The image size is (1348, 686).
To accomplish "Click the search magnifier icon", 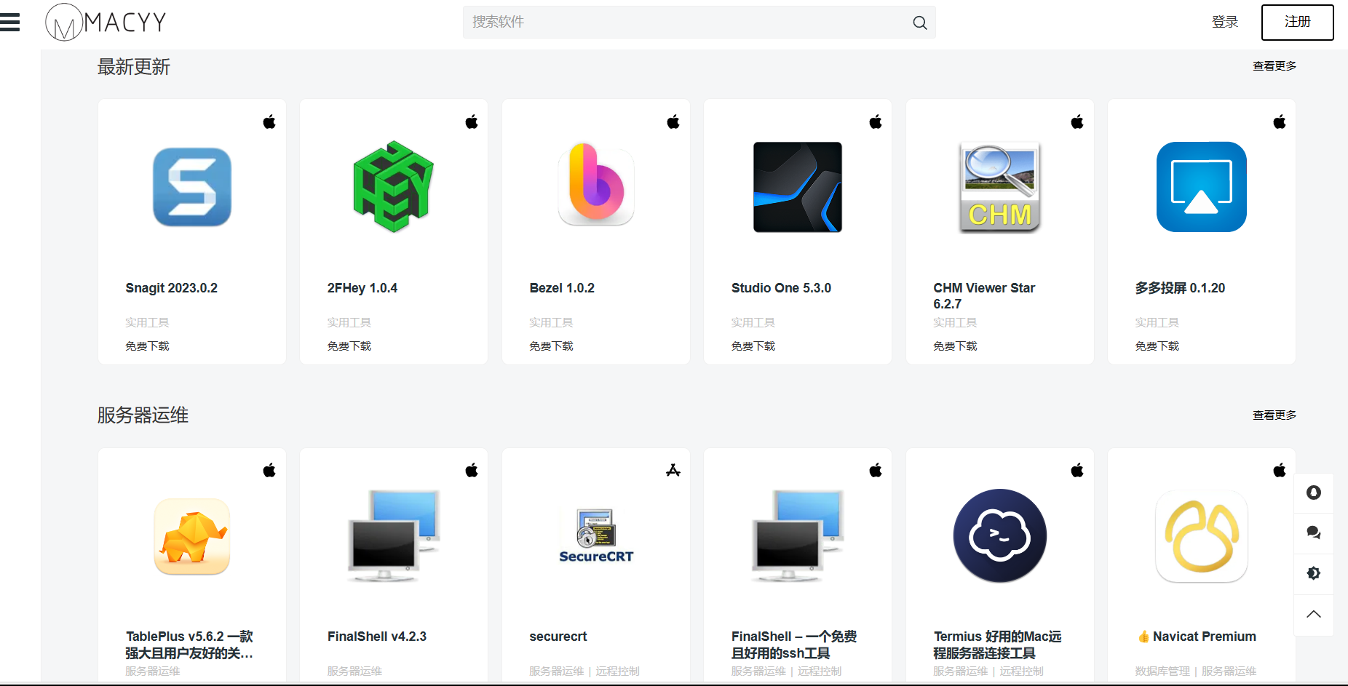I will 920,23.
